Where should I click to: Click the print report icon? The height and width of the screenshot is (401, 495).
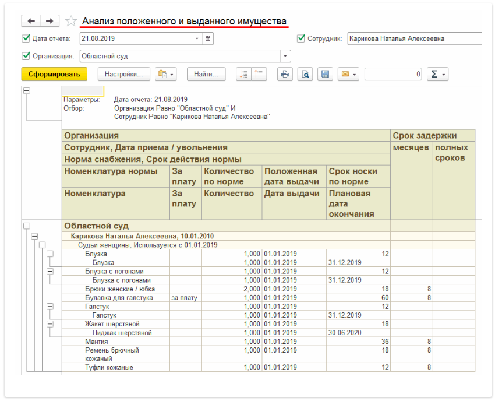tap(285, 74)
